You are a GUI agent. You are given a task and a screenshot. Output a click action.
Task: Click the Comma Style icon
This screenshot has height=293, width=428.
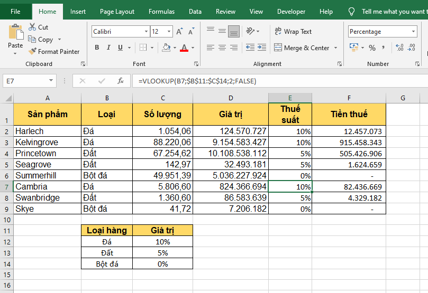point(385,48)
